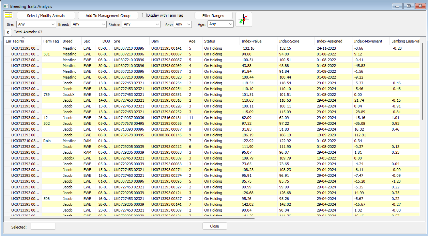
Task: Click the Selected input field
Action: tap(43, 226)
